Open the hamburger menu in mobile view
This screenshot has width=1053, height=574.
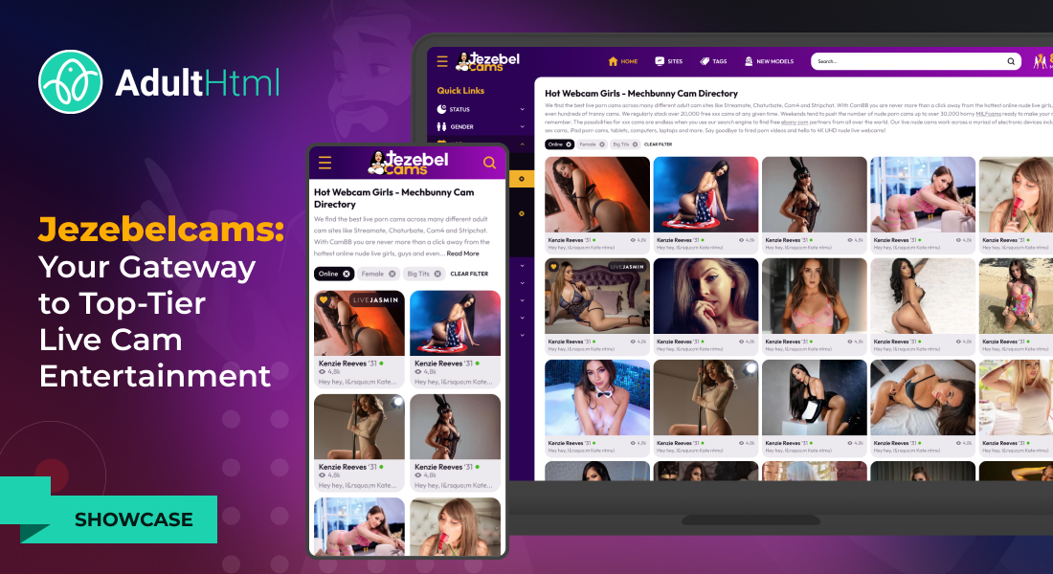point(325,163)
